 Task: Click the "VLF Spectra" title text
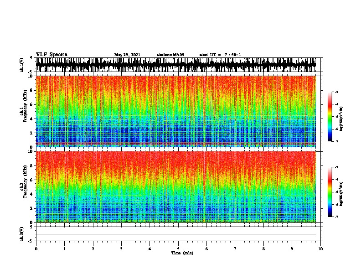(52, 55)
